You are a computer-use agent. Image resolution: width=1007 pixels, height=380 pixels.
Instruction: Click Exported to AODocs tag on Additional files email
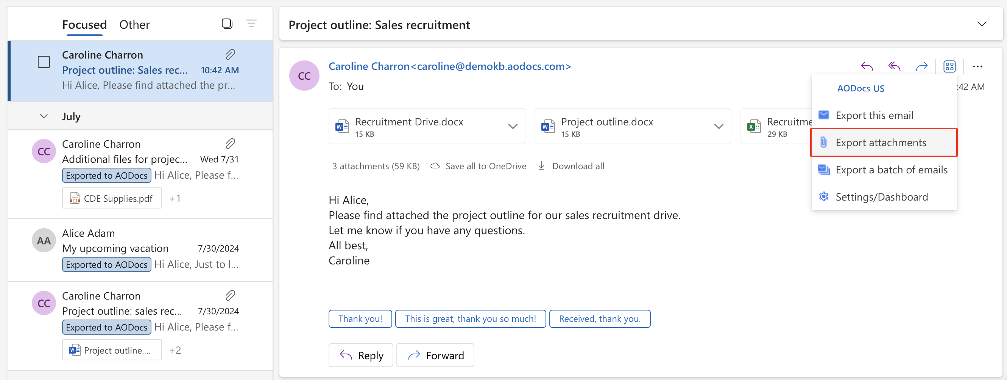[x=106, y=175]
